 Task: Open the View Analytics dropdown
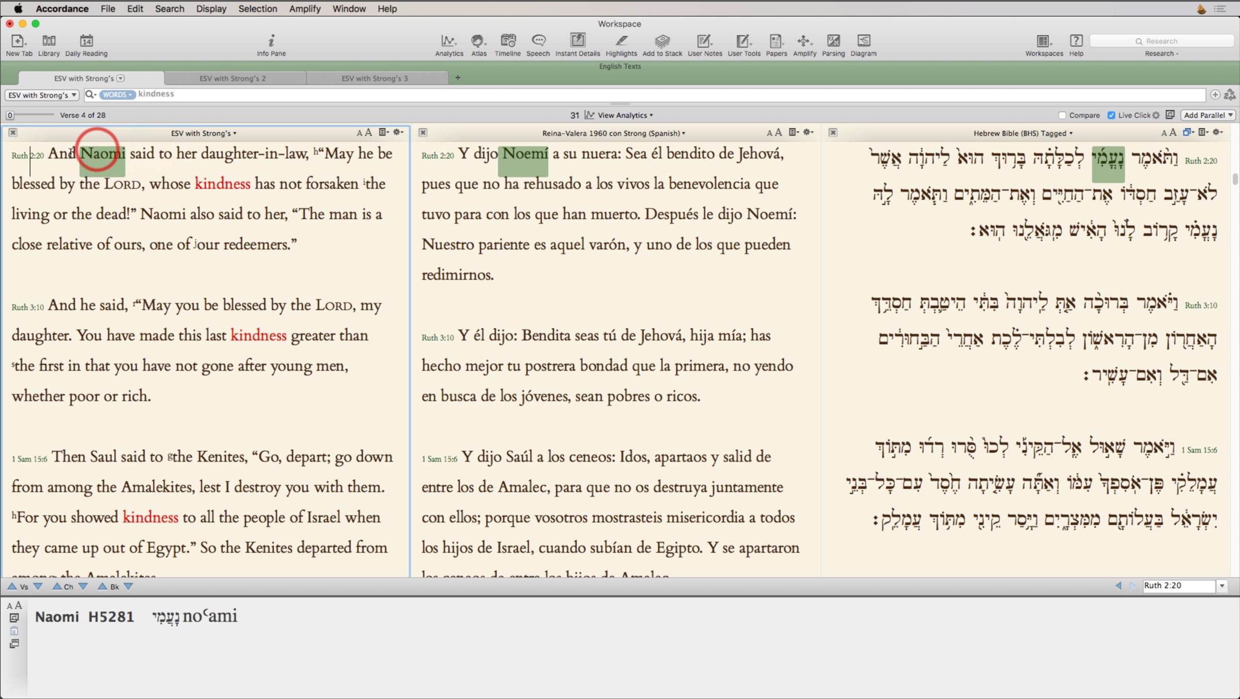click(x=625, y=115)
